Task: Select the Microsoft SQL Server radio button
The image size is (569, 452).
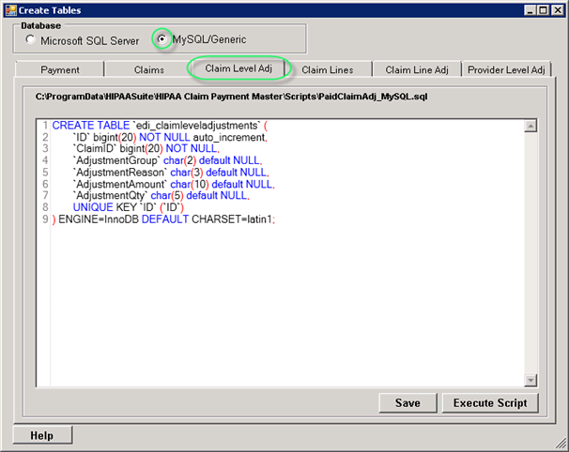Action: (31, 40)
